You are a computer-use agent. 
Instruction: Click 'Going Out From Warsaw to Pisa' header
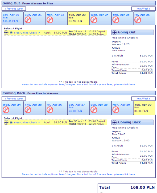(78, 3)
